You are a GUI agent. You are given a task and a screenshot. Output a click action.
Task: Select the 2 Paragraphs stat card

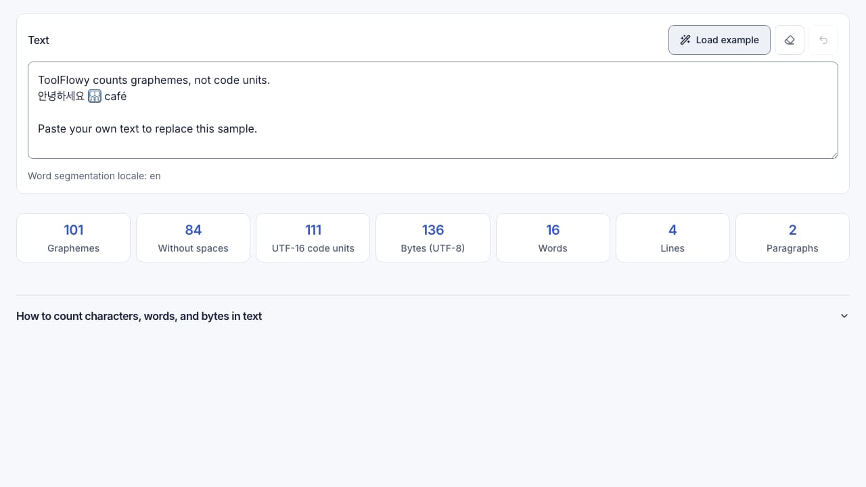coord(792,238)
